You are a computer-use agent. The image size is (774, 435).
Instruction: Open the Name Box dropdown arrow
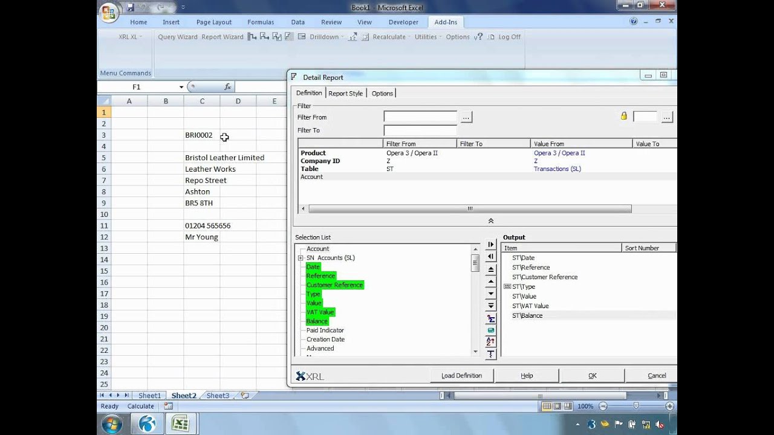pyautogui.click(x=181, y=87)
